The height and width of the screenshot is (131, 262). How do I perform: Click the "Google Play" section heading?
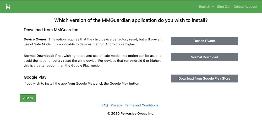click(x=35, y=77)
